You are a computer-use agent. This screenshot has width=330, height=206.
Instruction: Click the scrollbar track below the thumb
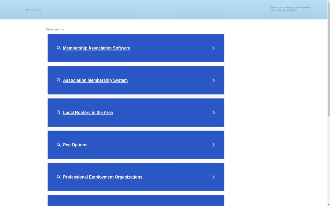329,162
